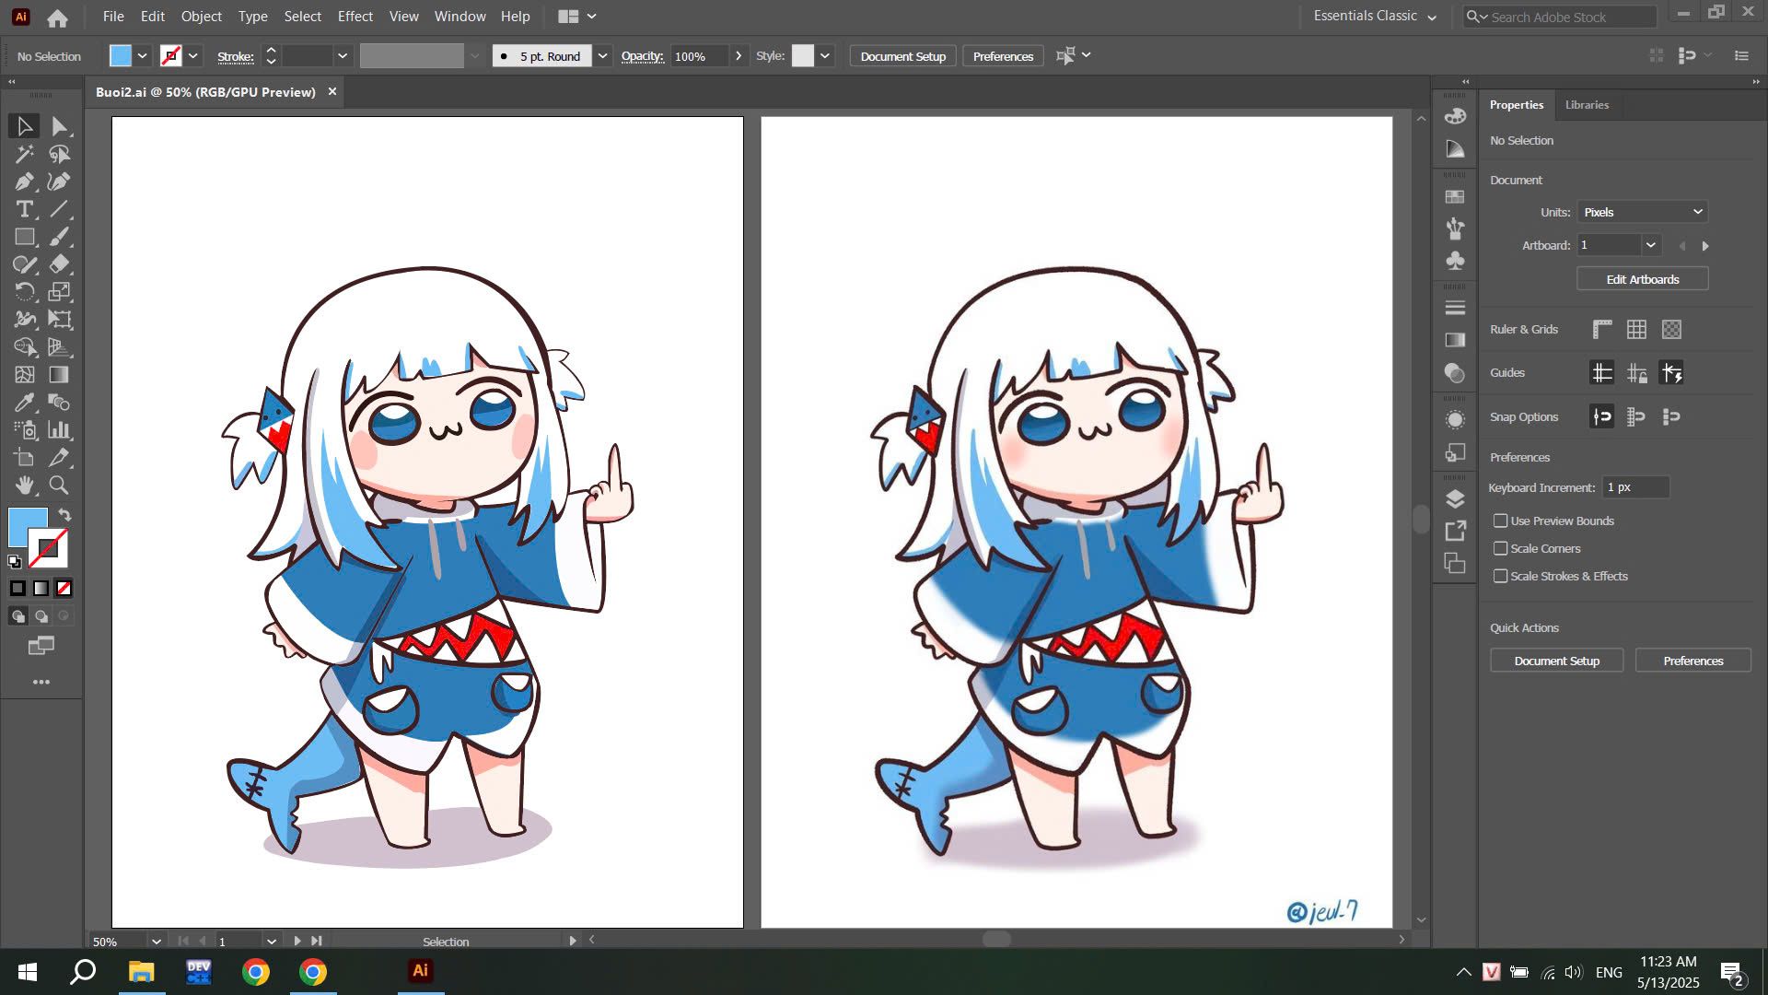Image resolution: width=1768 pixels, height=995 pixels.
Task: Switch to the Libraries tab
Action: click(1587, 104)
